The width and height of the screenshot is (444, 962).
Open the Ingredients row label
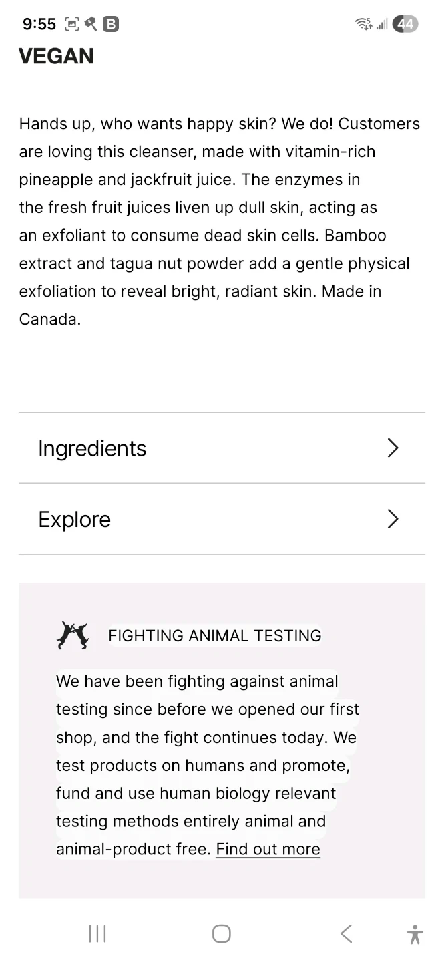coord(92,448)
